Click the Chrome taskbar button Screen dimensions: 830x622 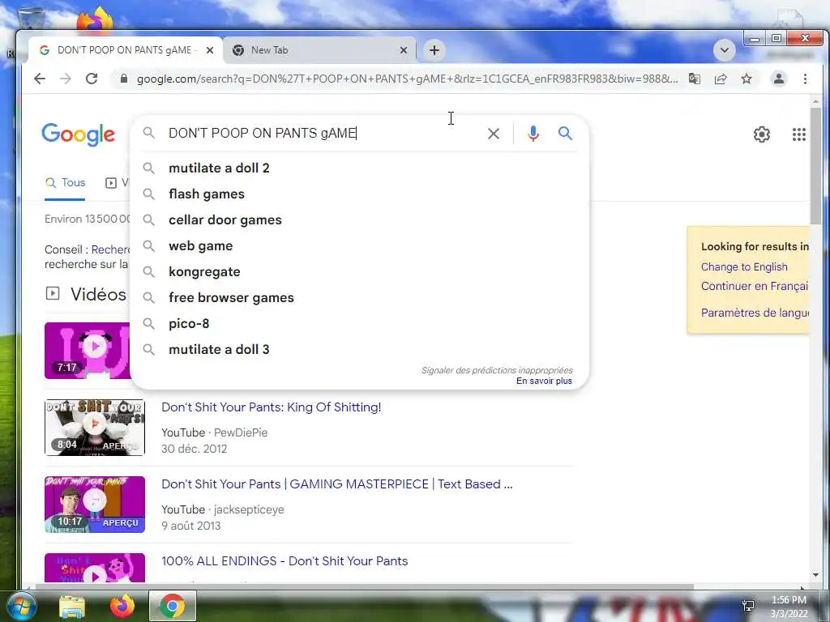click(173, 606)
